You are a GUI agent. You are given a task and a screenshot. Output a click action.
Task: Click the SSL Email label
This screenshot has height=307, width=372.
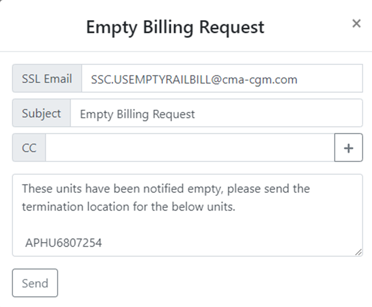point(47,78)
